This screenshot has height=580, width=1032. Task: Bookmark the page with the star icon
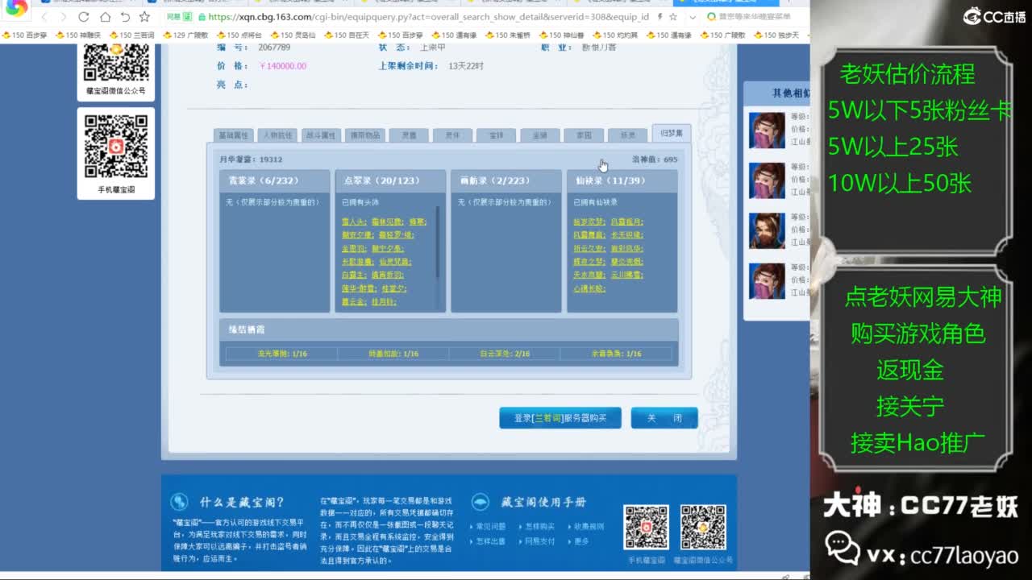click(x=144, y=17)
